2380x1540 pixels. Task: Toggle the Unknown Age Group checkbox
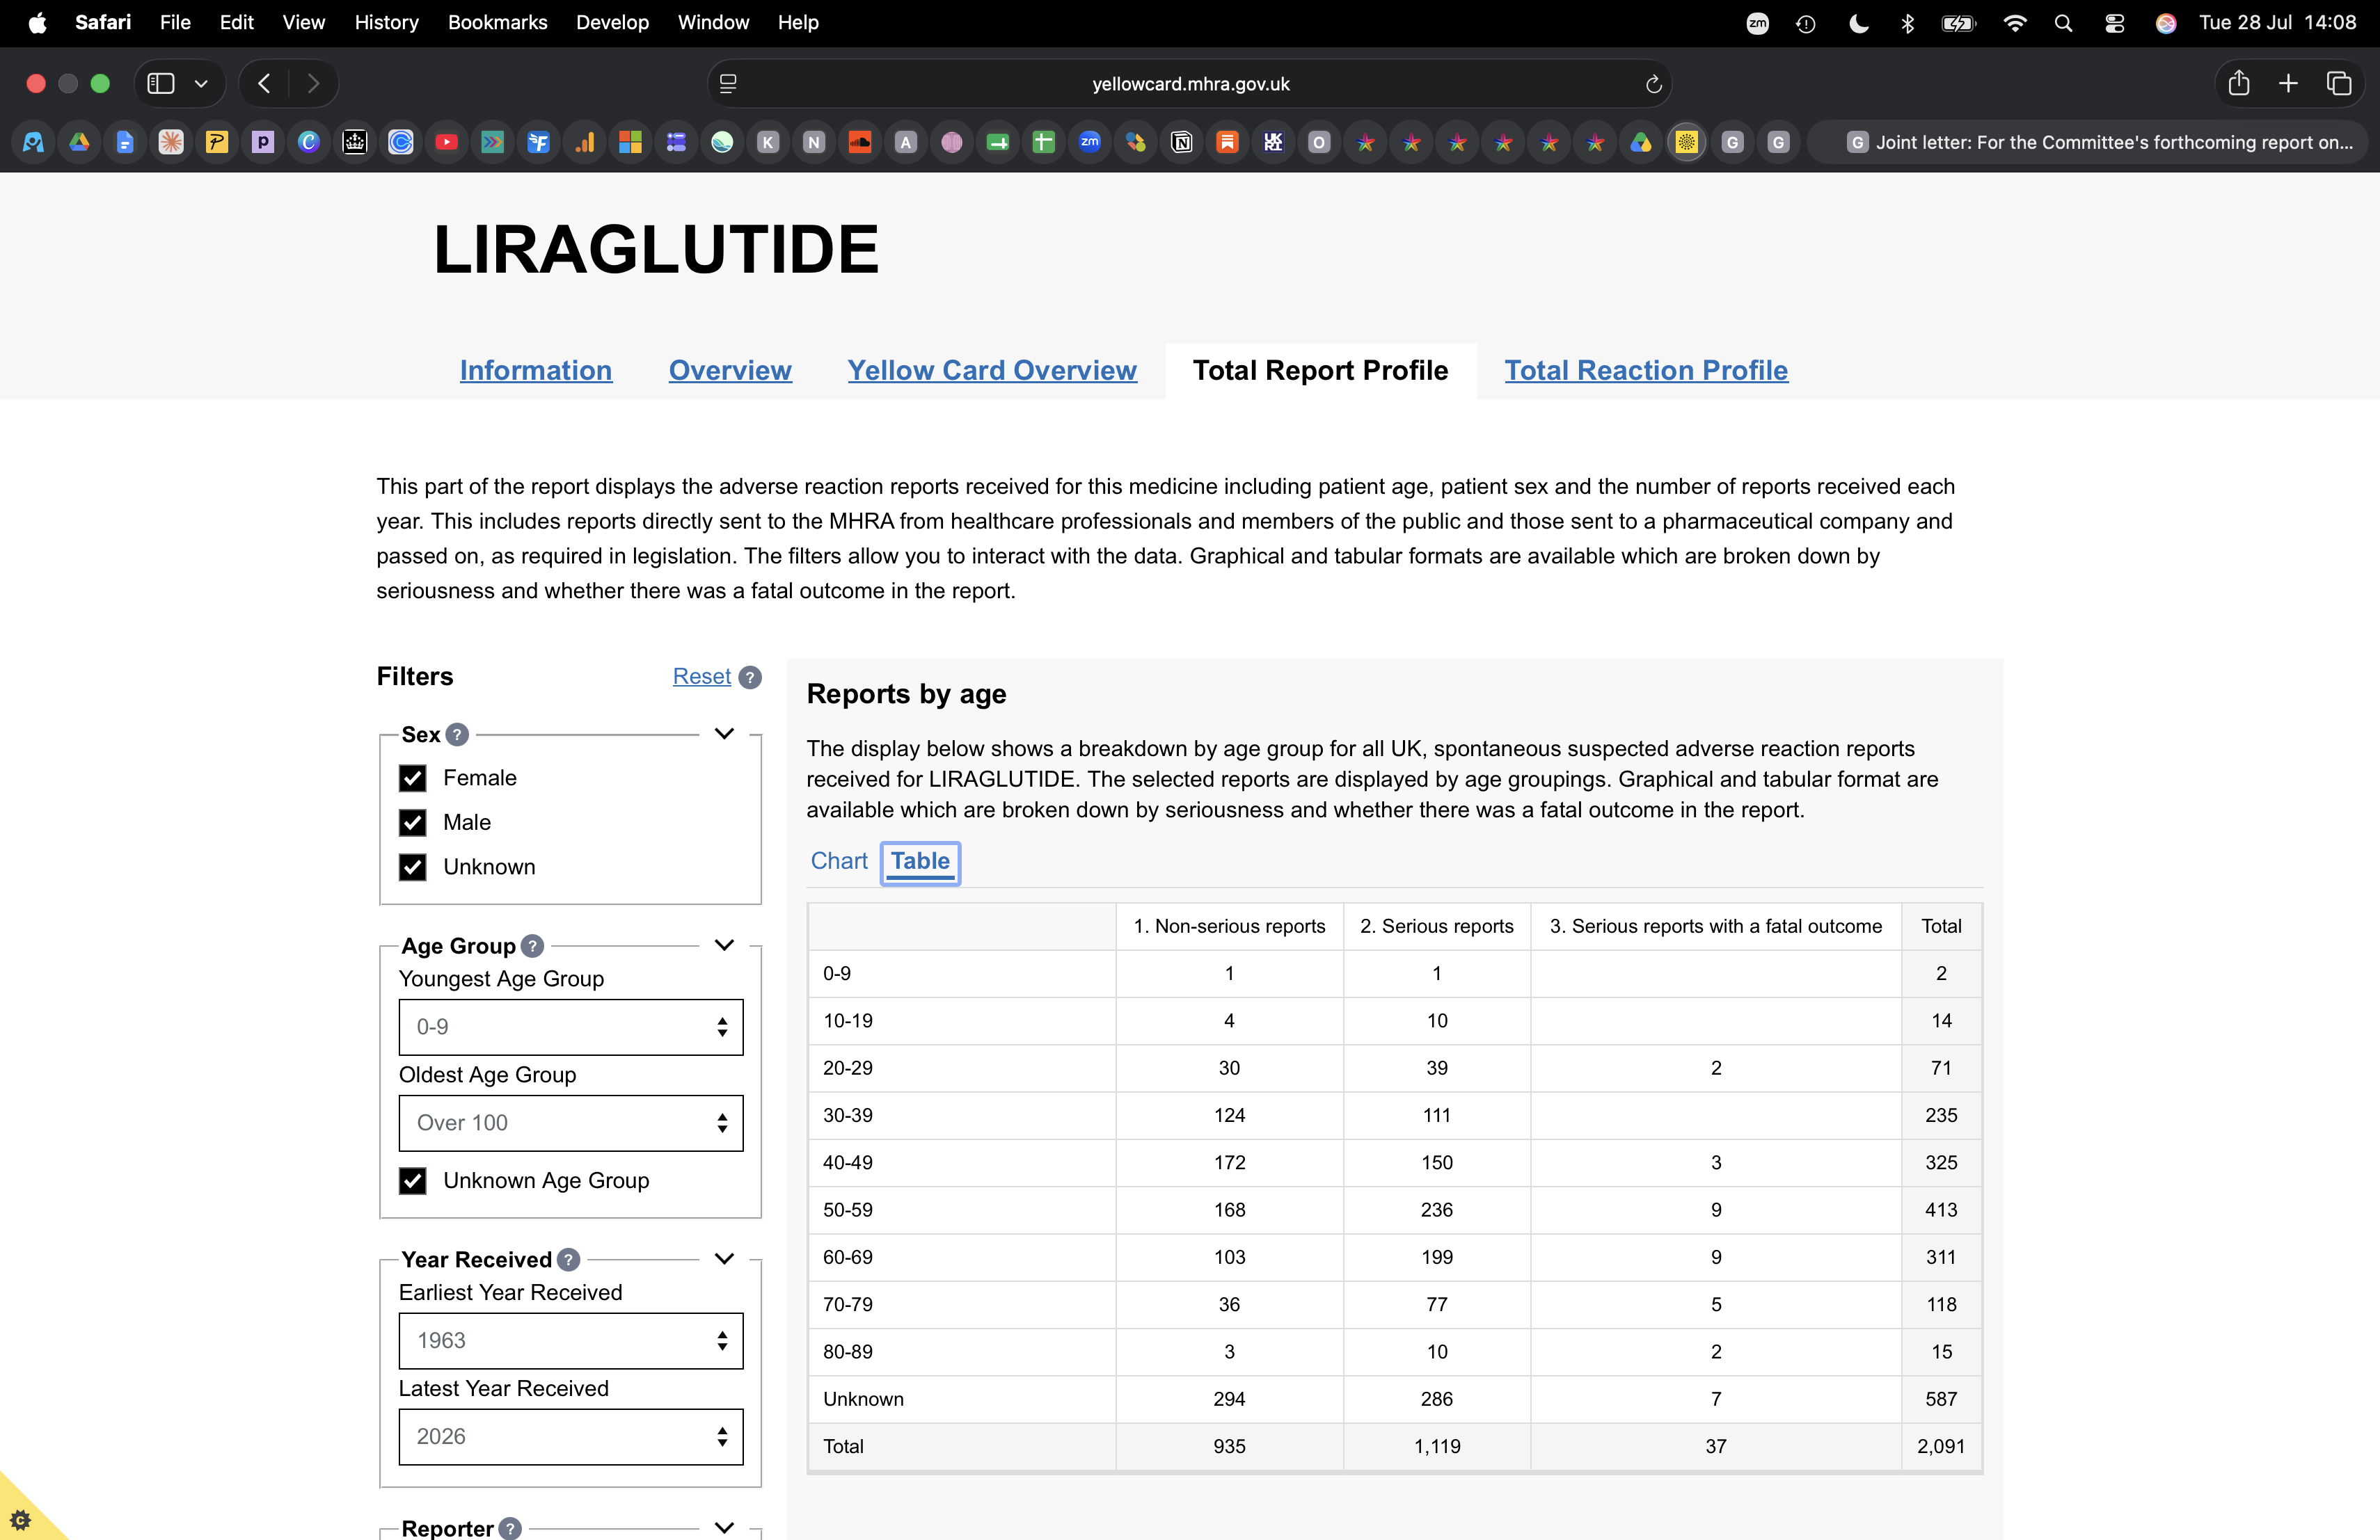click(x=413, y=1180)
